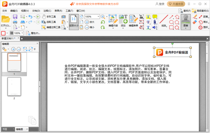Expand the undo history dropdown arrow

coord(34,17)
